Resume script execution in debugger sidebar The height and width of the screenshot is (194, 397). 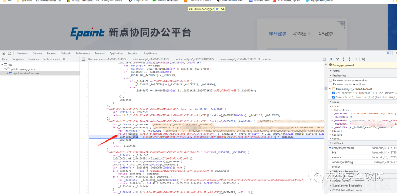[332, 59]
